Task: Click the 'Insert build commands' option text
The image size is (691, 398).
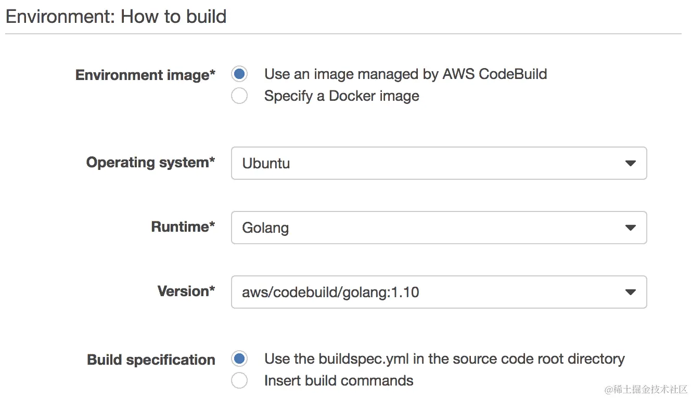Action: pos(339,381)
